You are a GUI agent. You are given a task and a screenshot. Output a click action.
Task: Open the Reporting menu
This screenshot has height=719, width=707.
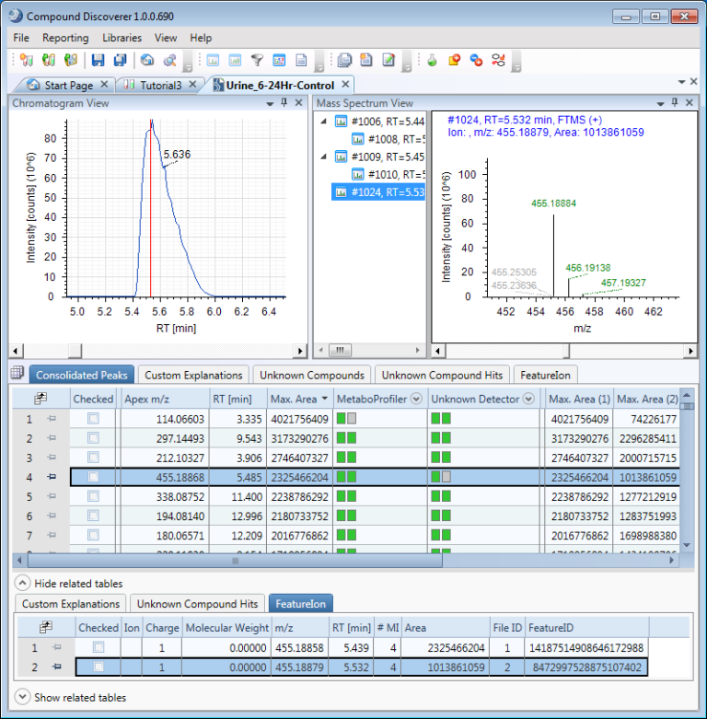[x=65, y=38]
